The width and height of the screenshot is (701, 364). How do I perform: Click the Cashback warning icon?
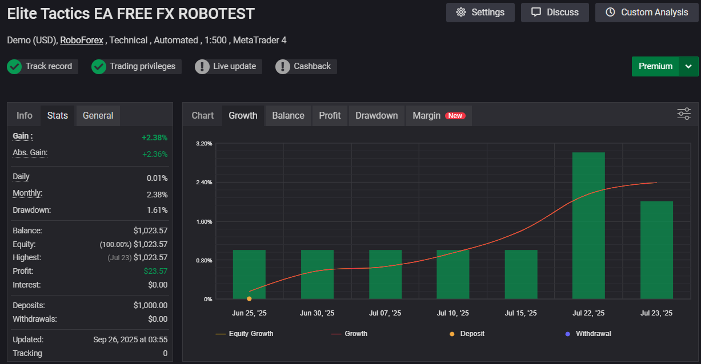pos(283,67)
